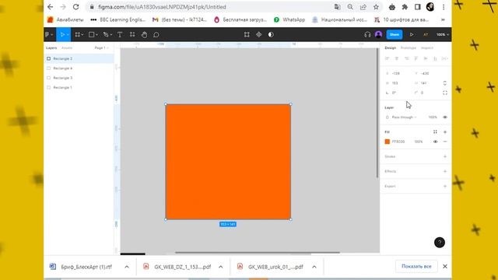Switch to the Assets tab
498x280 pixels.
click(x=67, y=47)
